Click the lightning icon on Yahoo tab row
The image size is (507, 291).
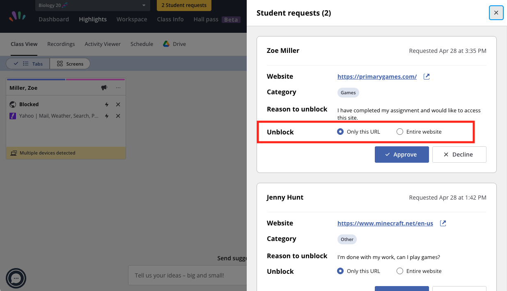pos(107,116)
